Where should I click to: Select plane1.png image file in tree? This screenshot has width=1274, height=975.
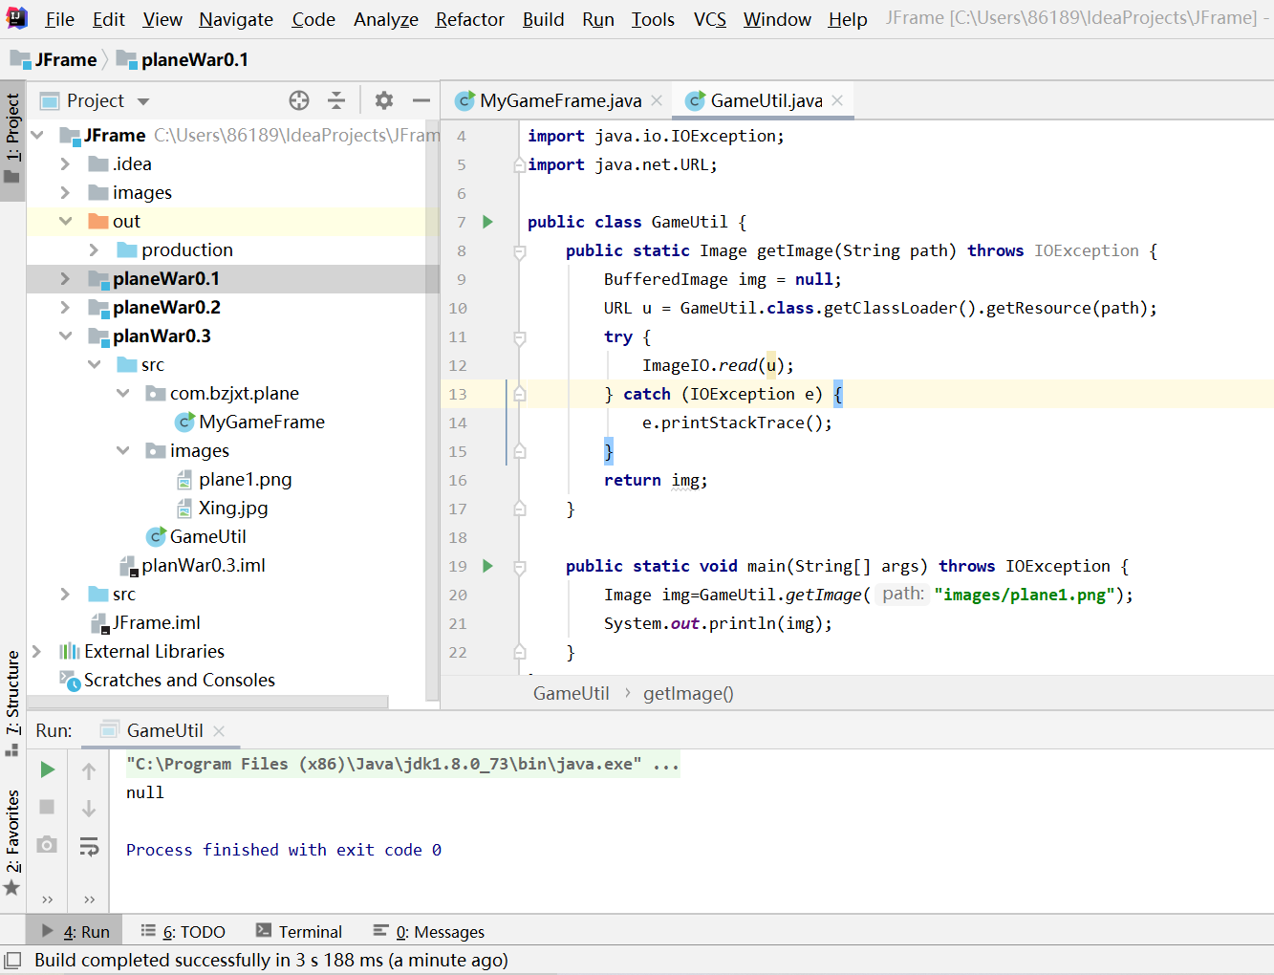pos(234,479)
